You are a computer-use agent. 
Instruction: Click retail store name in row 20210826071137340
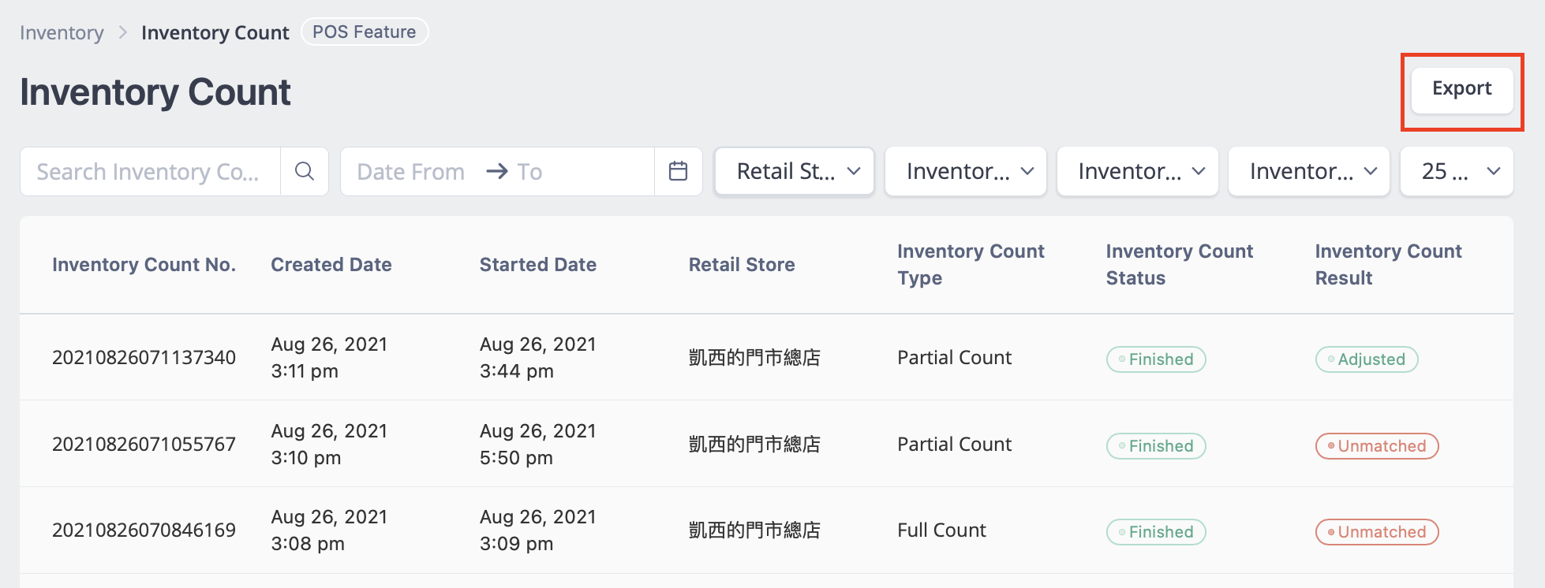pyautogui.click(x=754, y=358)
